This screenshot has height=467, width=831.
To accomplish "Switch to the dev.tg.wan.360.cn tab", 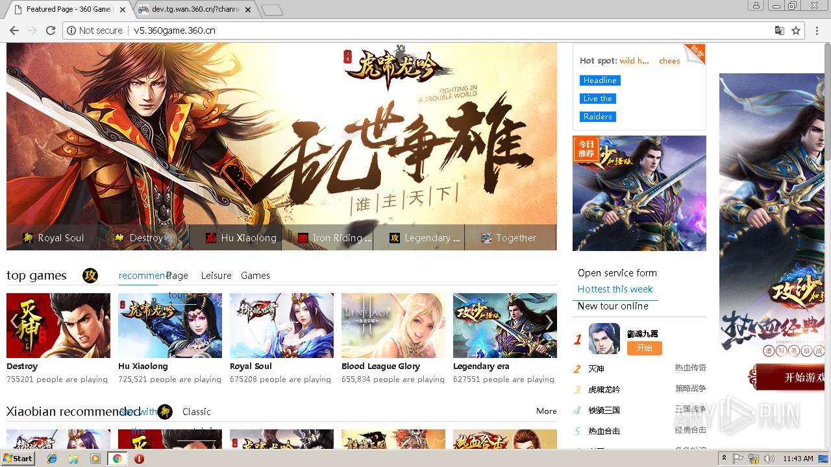I will click(x=195, y=9).
